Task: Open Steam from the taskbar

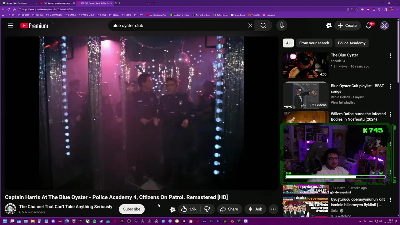Action: (x=101, y=222)
